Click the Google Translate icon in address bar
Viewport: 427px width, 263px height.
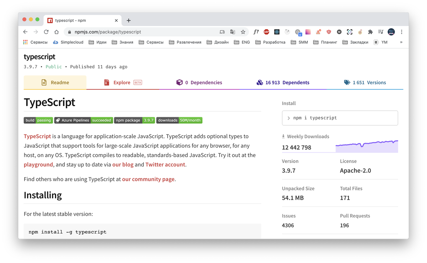(x=233, y=32)
